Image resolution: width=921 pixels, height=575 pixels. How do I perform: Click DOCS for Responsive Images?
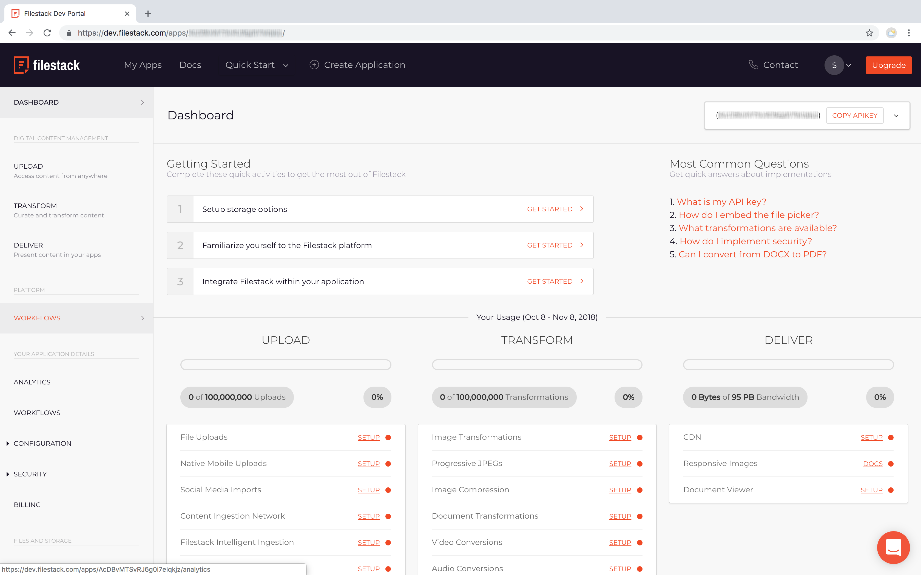pyautogui.click(x=873, y=464)
